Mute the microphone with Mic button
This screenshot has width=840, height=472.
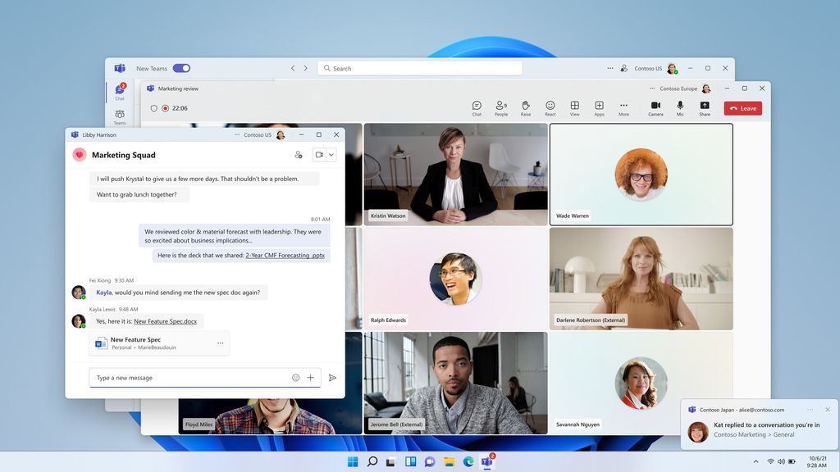[680, 107]
